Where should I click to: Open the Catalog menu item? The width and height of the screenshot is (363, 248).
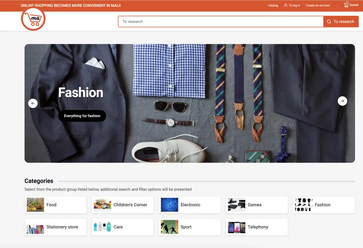(x=273, y=5)
